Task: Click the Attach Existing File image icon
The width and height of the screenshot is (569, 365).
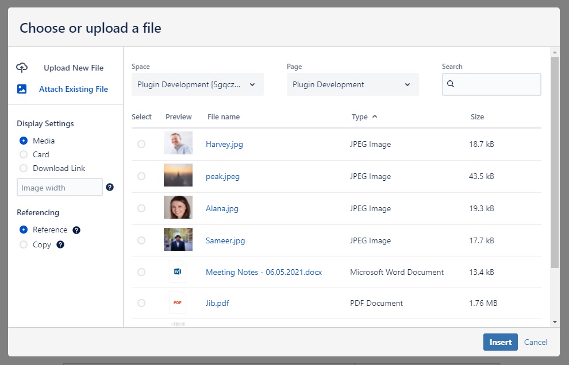Action: click(22, 89)
